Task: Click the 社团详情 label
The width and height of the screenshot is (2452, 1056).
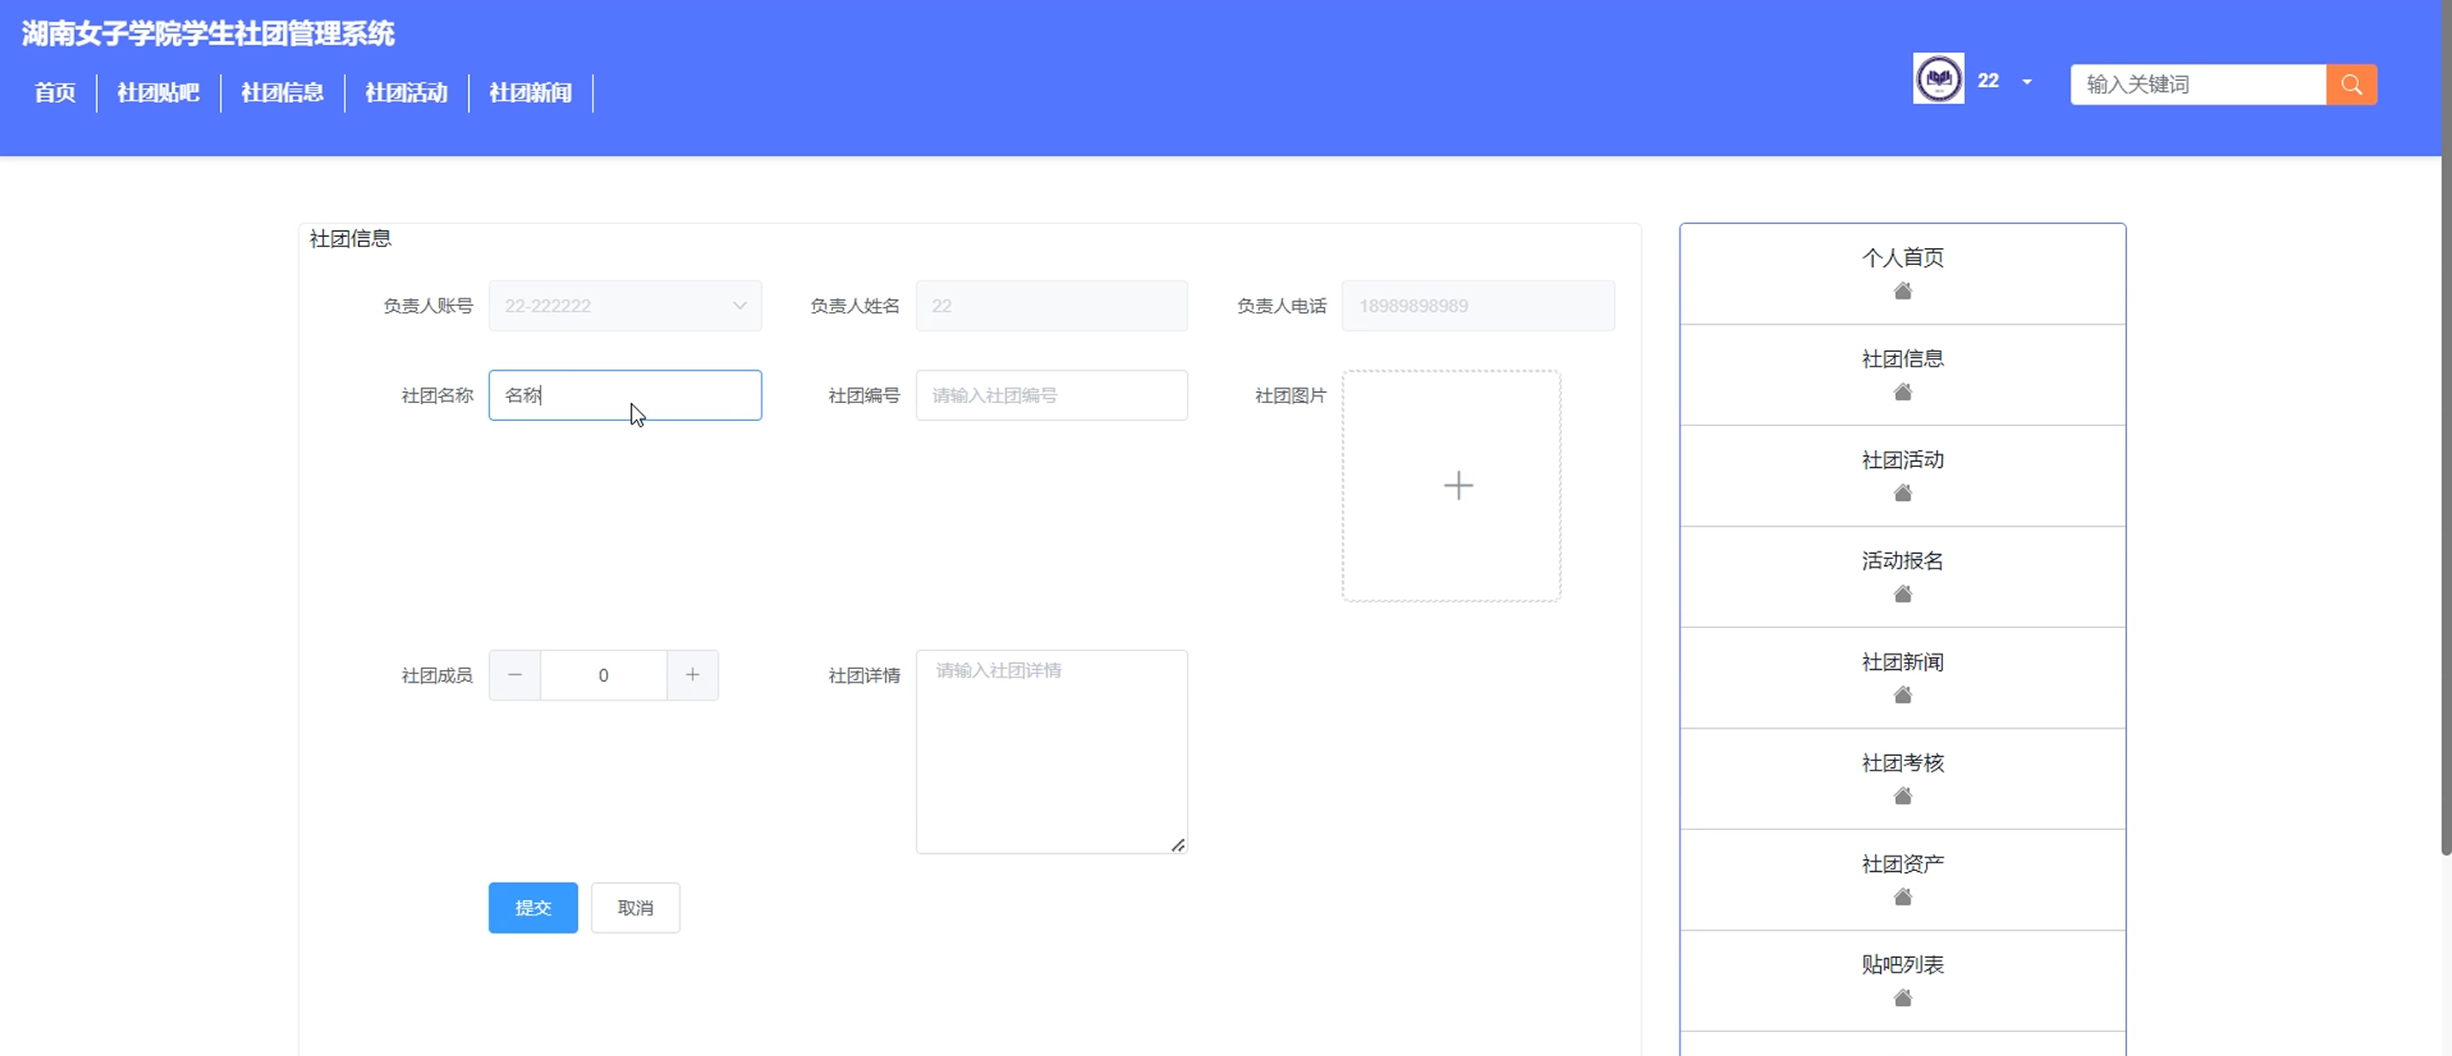Action: pyautogui.click(x=864, y=676)
